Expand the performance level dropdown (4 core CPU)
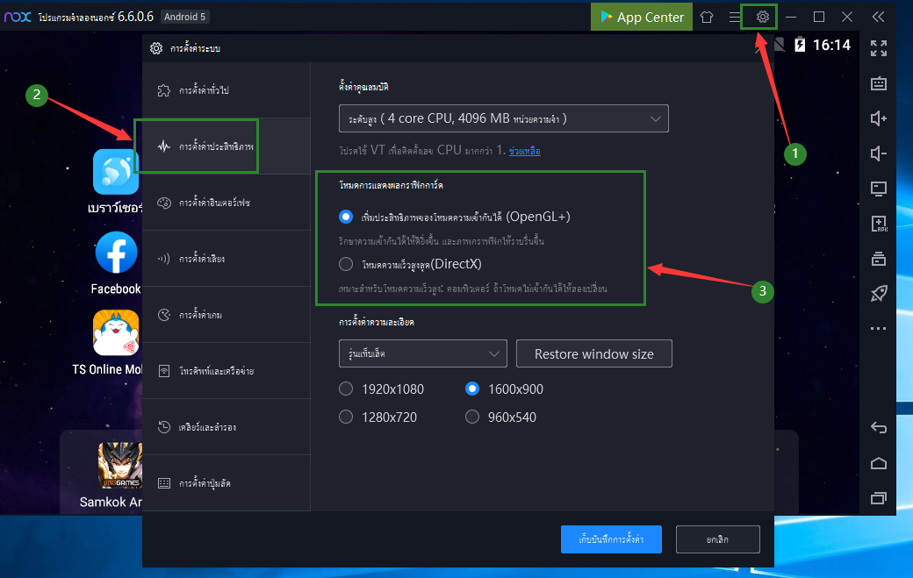913x578 pixels. click(503, 118)
